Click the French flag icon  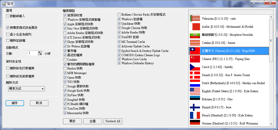(x=195, y=115)
